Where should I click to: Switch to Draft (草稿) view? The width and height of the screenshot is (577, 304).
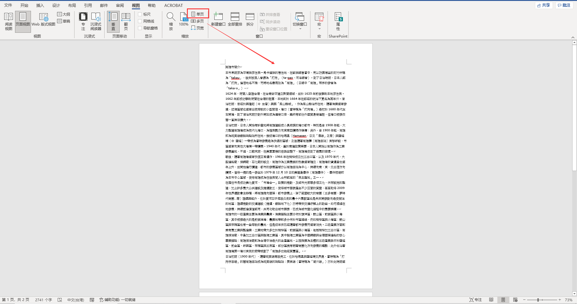pos(64,21)
